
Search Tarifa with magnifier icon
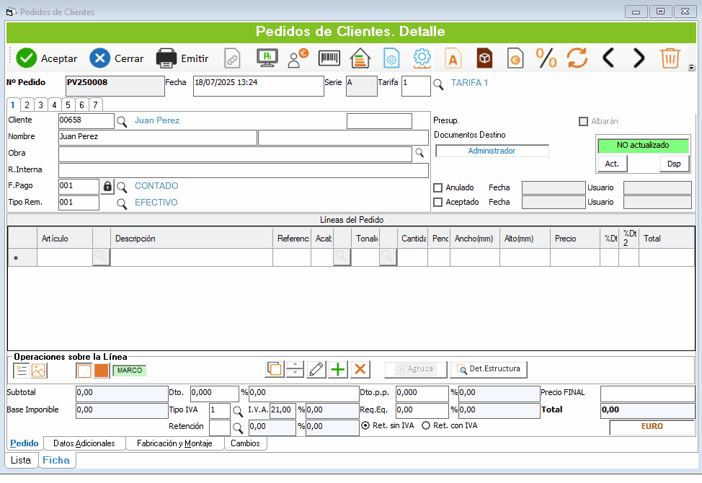438,84
